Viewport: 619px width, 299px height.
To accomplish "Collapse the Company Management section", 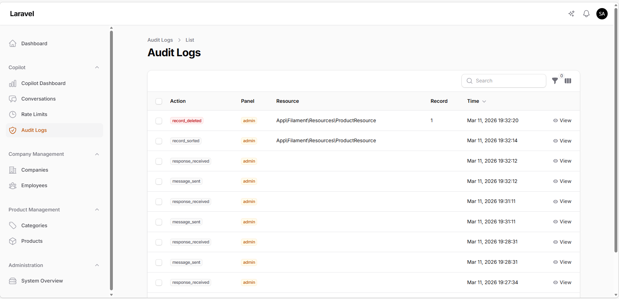I will (x=97, y=154).
